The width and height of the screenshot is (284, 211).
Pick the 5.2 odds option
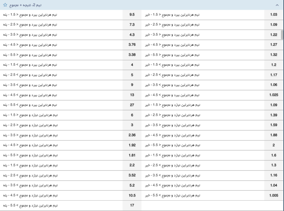(132, 185)
